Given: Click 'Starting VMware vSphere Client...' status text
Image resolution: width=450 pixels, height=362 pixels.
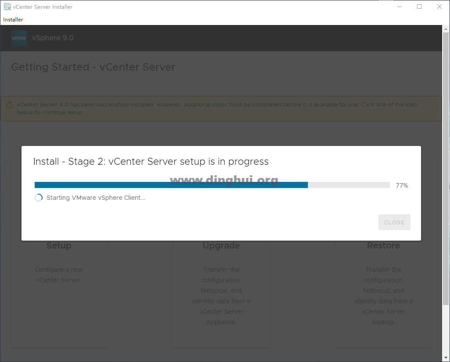Looking at the screenshot, I should 96,198.
